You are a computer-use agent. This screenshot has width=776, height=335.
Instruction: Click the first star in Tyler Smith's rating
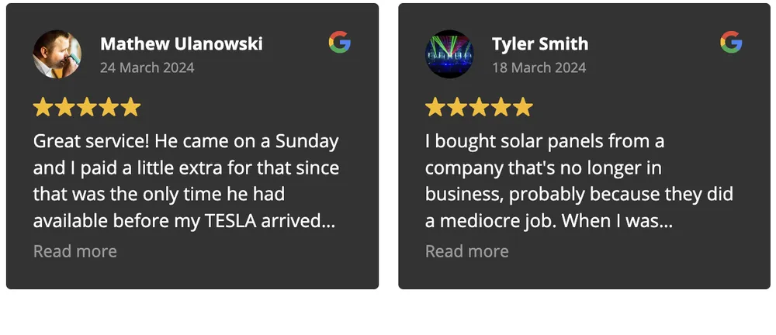(x=435, y=107)
